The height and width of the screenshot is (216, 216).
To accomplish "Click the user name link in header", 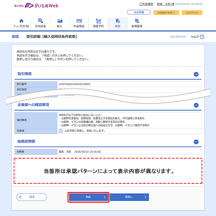I will point(166,4).
